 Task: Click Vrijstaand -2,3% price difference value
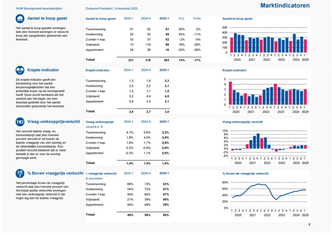[x=129, y=148]
